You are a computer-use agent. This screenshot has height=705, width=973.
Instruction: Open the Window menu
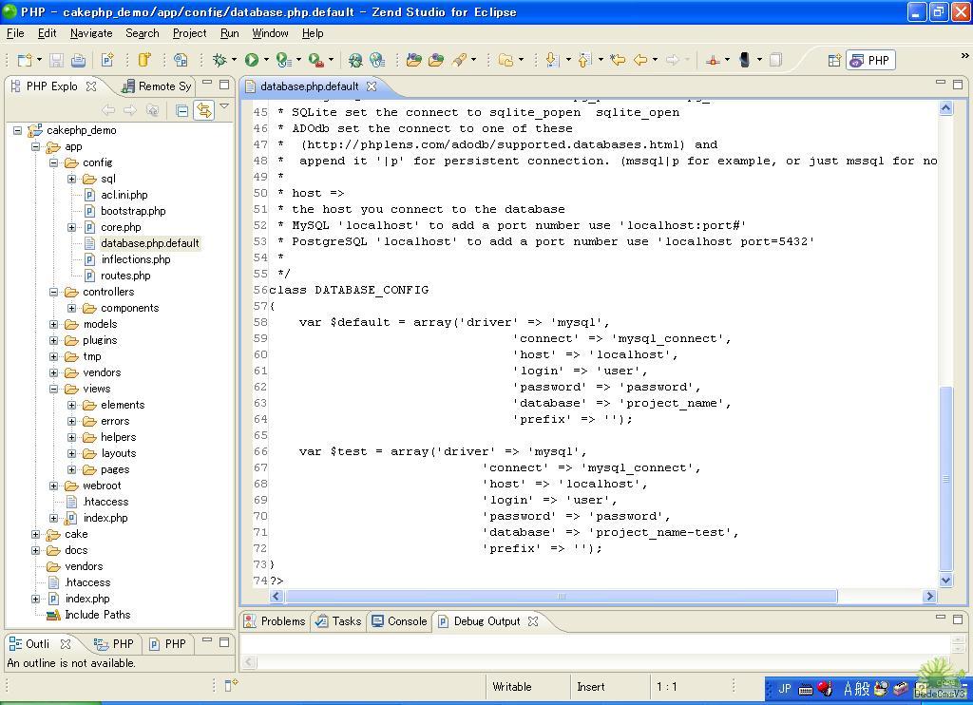pyautogui.click(x=270, y=33)
